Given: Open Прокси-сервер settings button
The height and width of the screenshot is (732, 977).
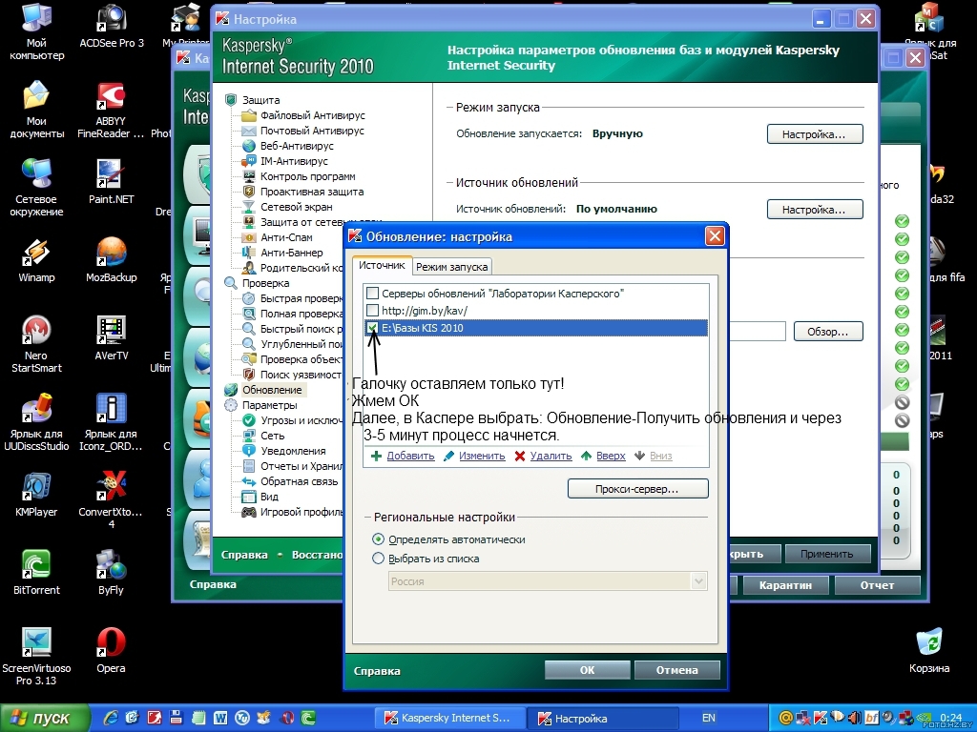Looking at the screenshot, I should point(637,489).
